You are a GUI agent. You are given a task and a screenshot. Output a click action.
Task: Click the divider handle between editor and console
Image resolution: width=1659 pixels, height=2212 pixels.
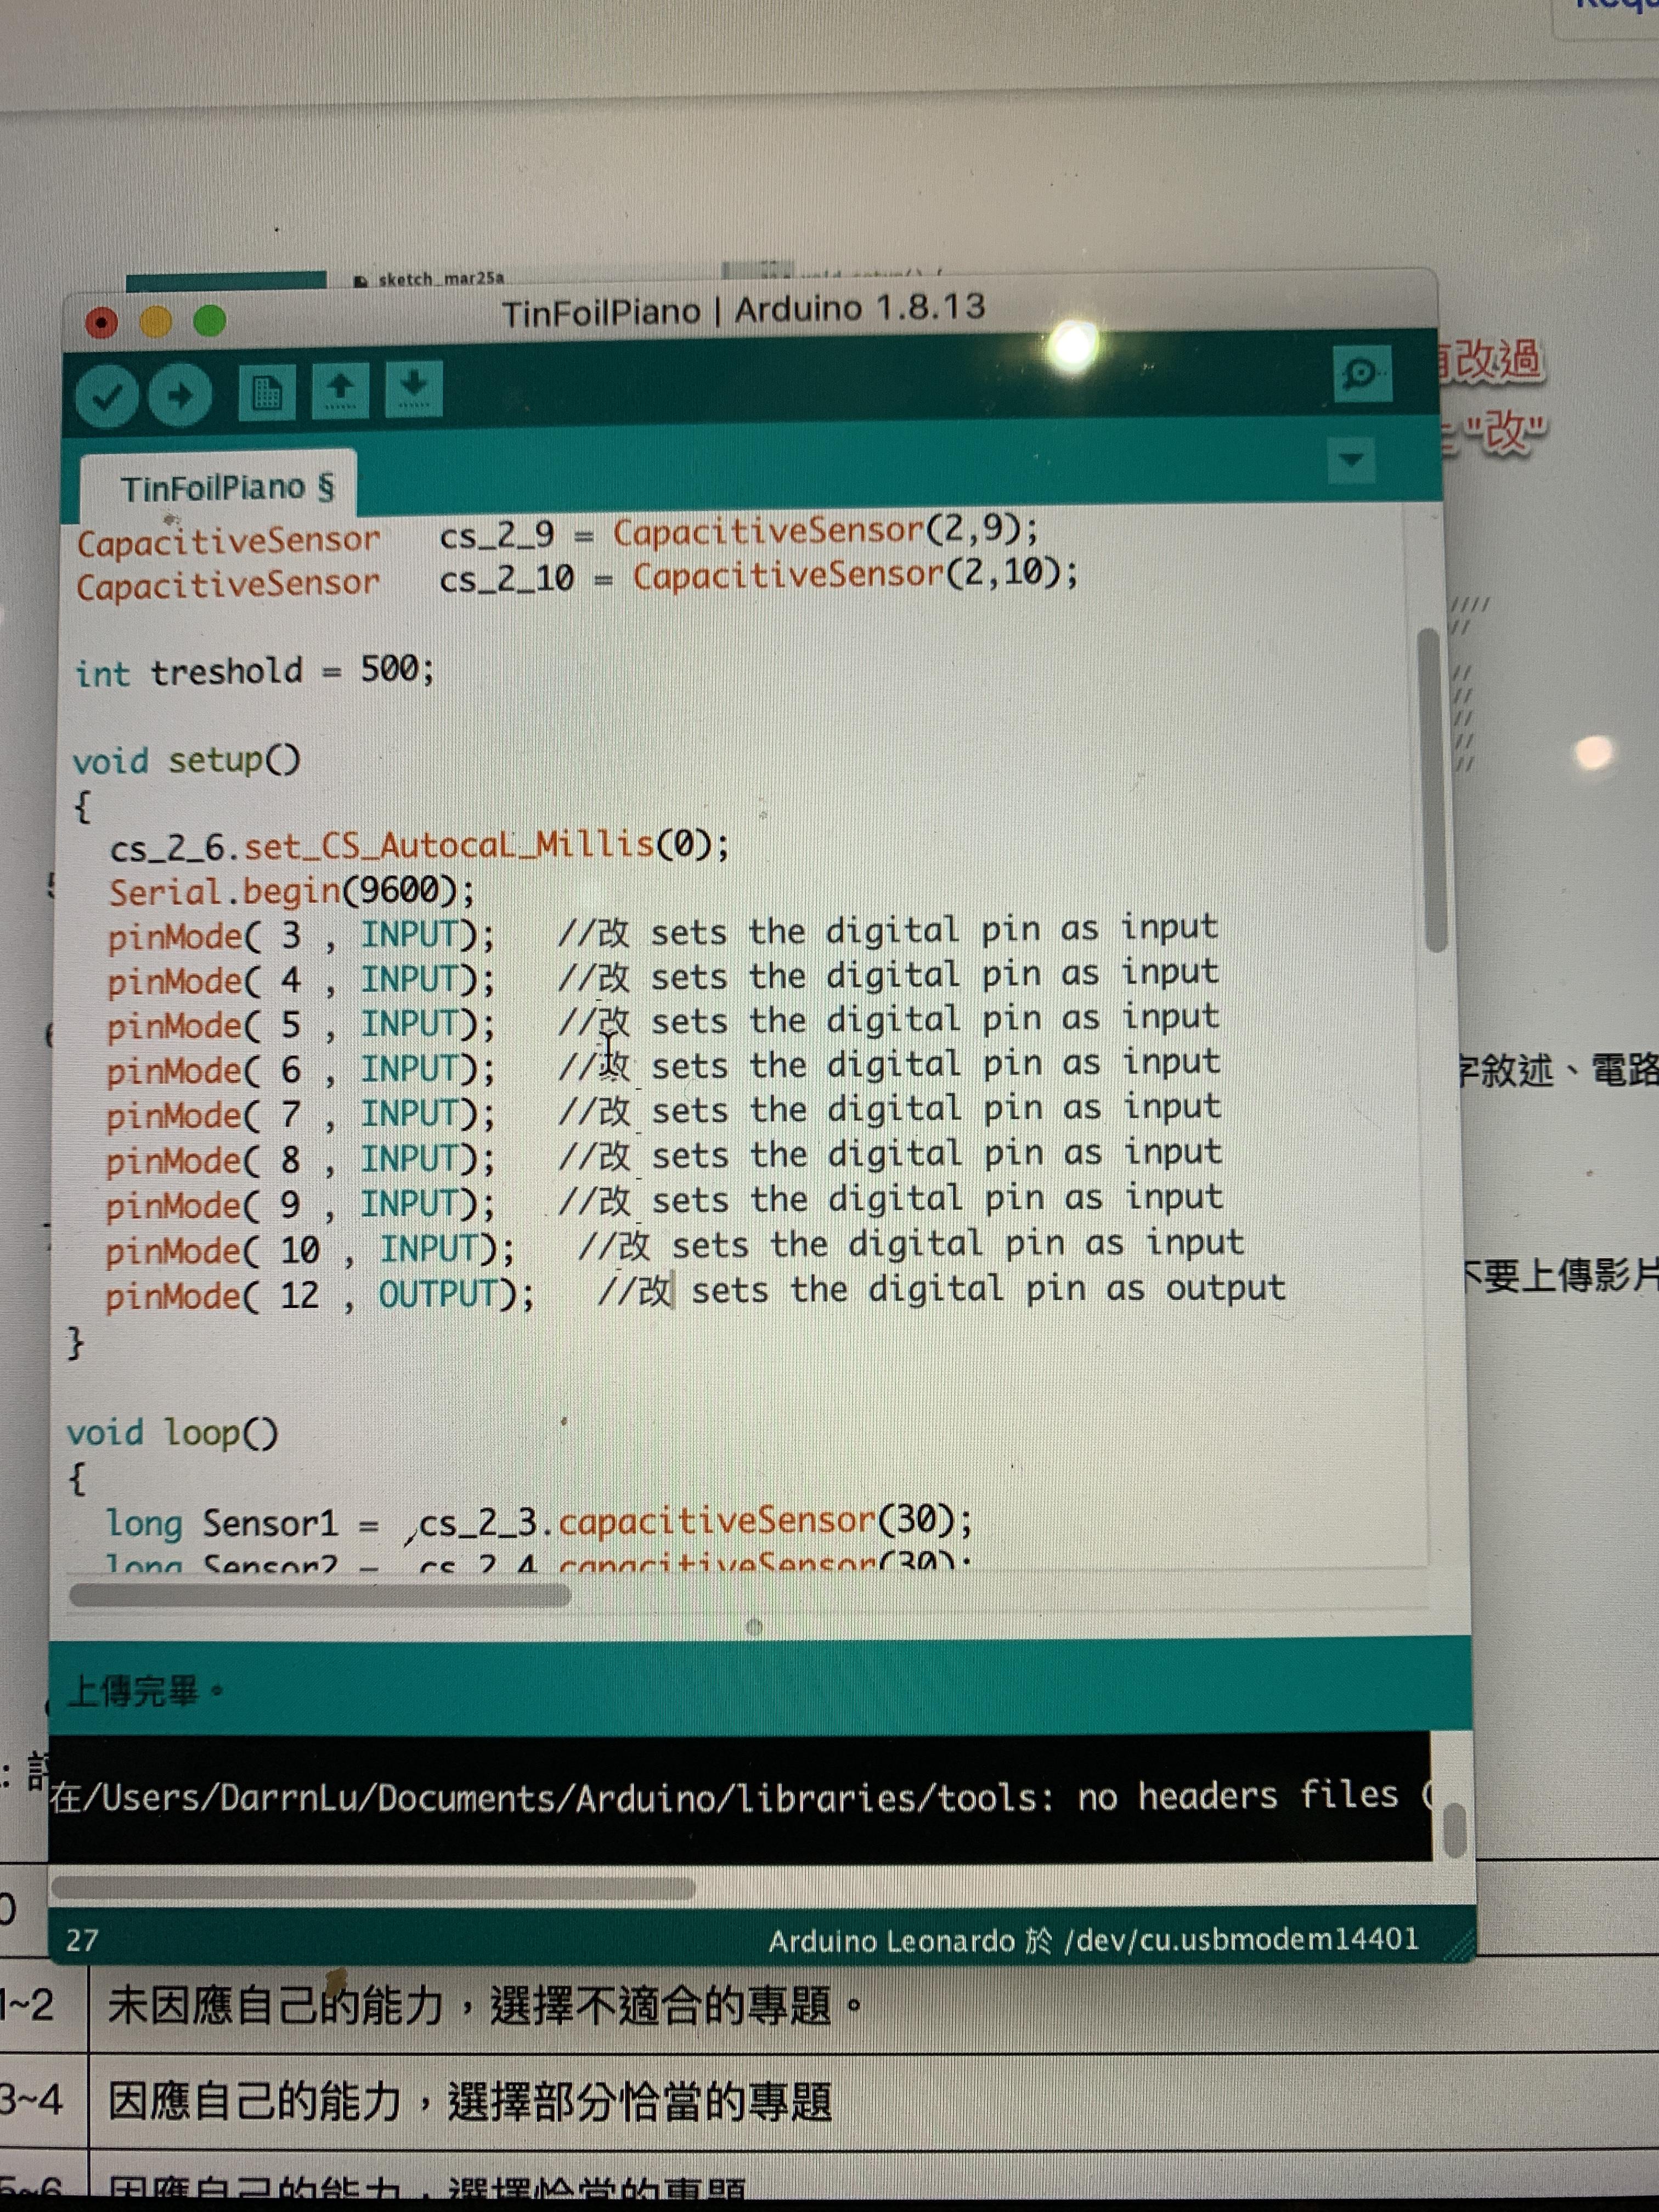(754, 1628)
